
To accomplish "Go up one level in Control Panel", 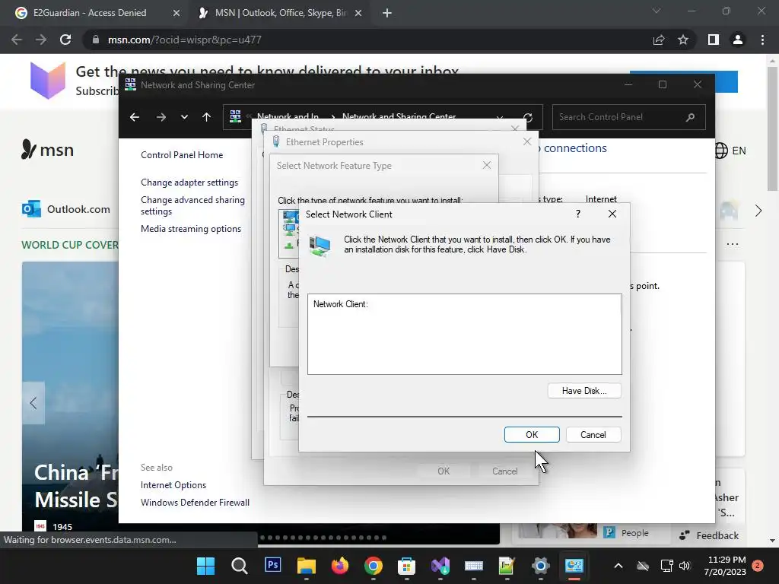I will coord(207,117).
